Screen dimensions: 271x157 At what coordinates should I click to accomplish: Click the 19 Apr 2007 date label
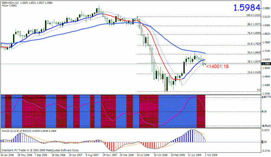pyautogui.click(x=75, y=155)
